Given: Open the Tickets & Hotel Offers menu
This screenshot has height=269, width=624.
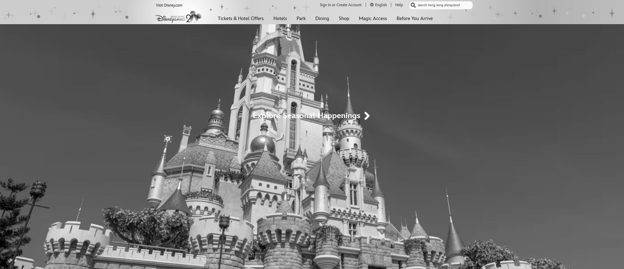Looking at the screenshot, I should (x=241, y=18).
